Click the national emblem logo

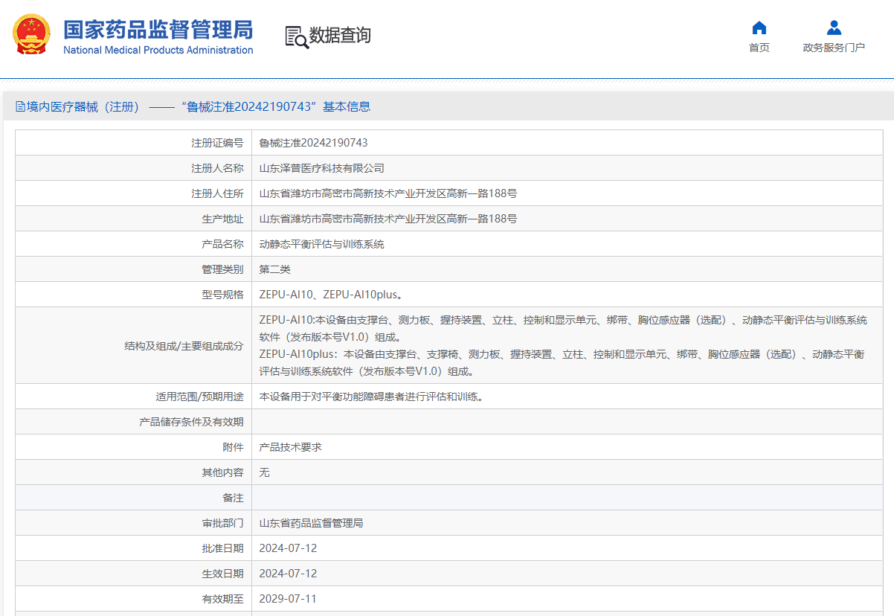[x=32, y=34]
